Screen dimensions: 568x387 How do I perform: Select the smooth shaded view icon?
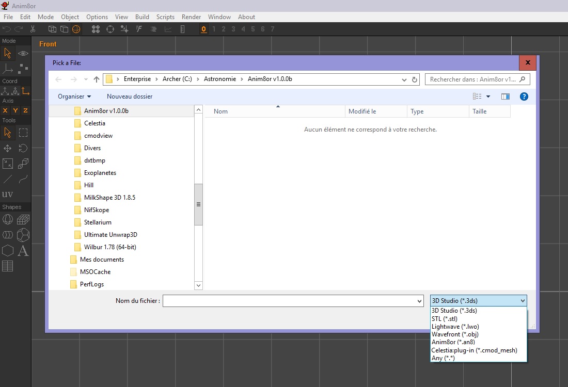[x=76, y=29]
